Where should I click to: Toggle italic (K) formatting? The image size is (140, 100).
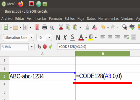pos(65,37)
